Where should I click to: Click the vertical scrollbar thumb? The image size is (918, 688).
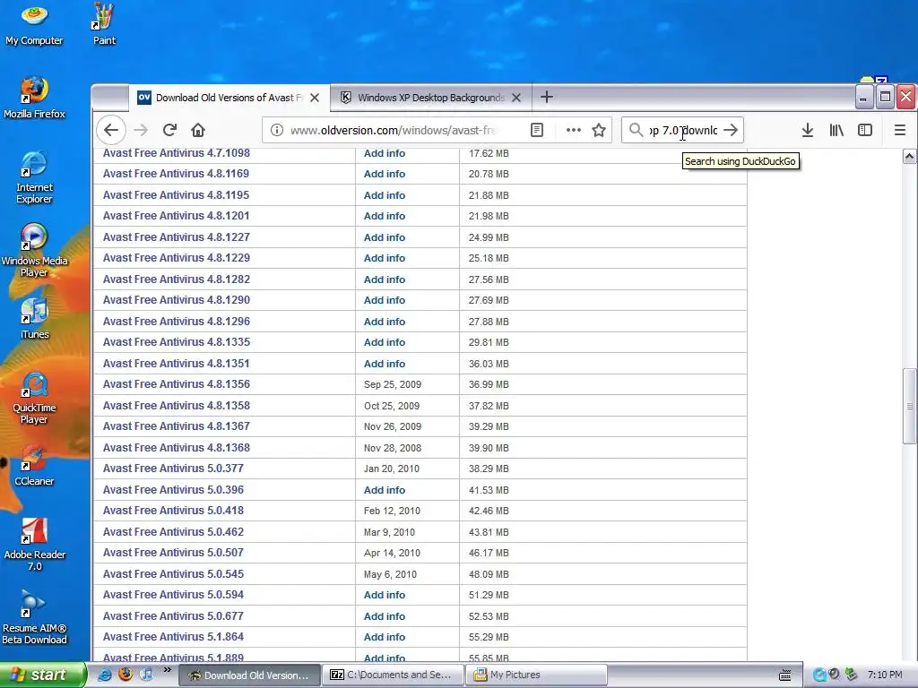(909, 406)
